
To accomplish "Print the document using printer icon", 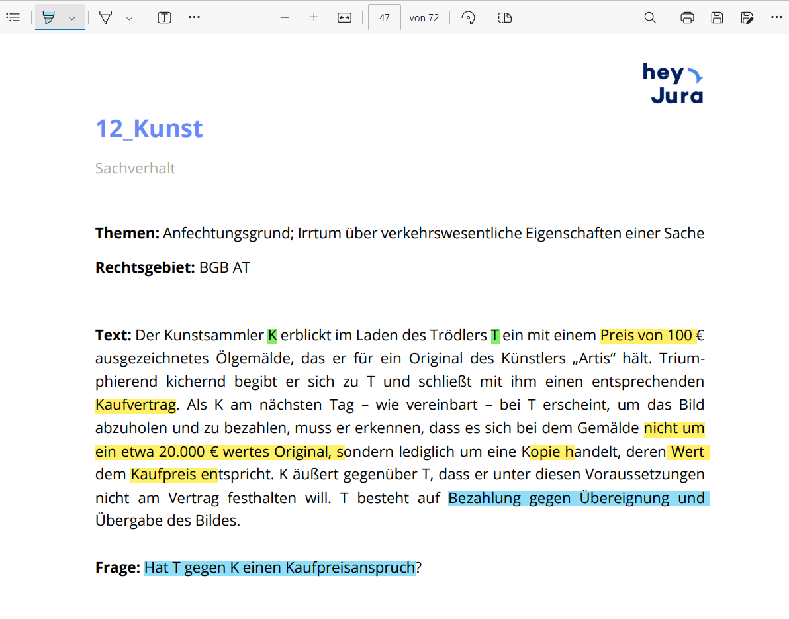I will tap(687, 18).
